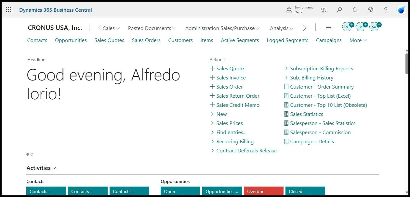410x197 pixels.
Task: Open Items list
Action: click(207, 40)
